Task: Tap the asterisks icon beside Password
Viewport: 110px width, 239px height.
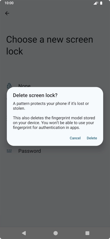Action: click(9, 151)
